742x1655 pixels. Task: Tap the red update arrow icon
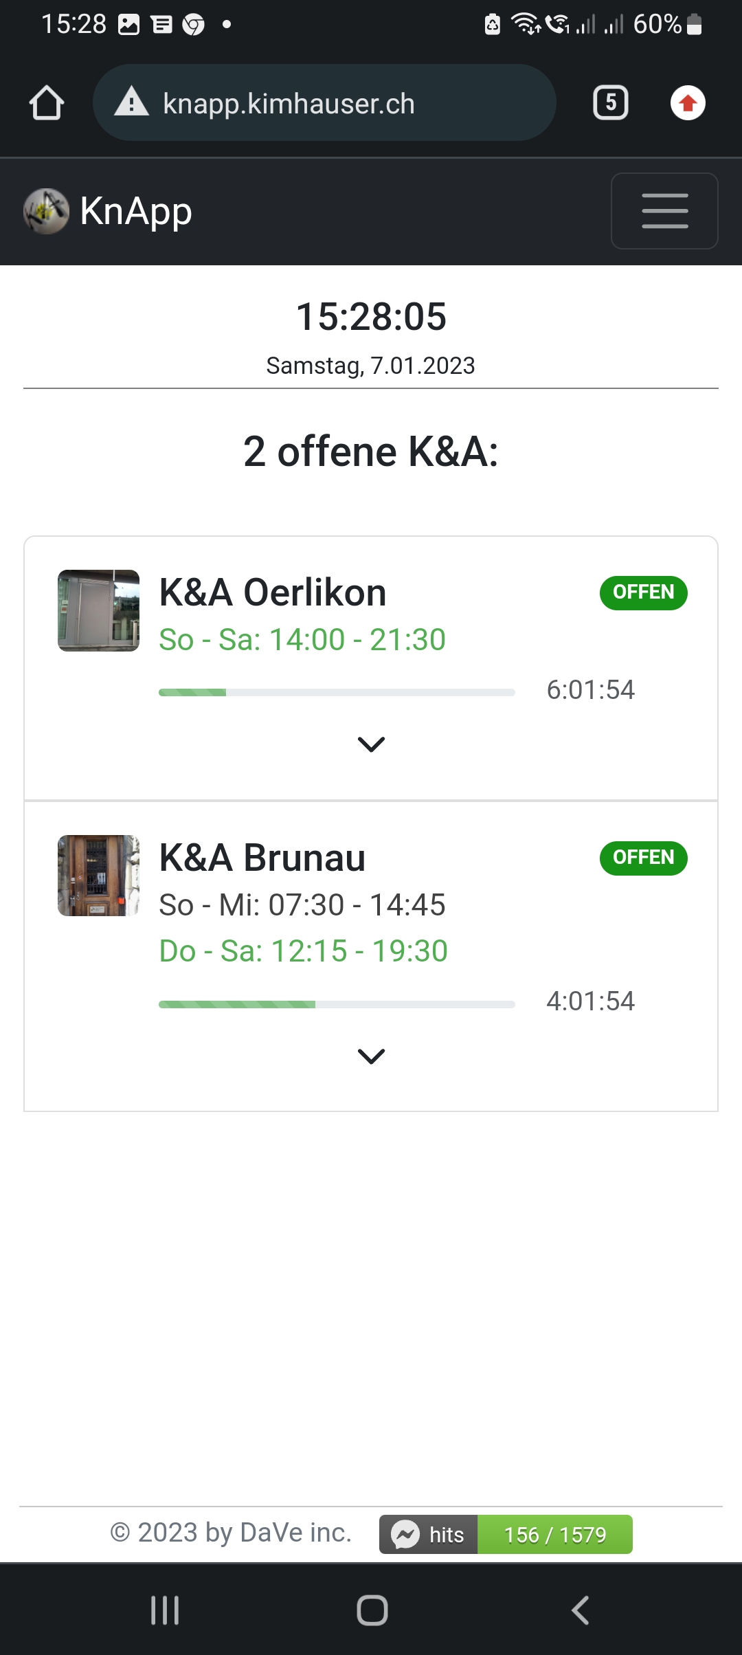(x=688, y=103)
